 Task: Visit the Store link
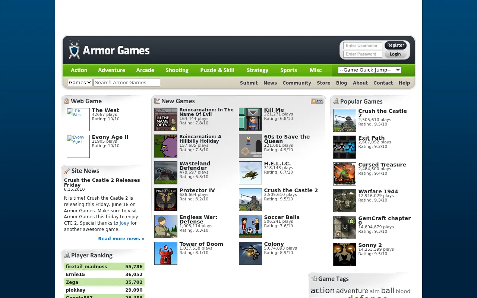(x=323, y=83)
